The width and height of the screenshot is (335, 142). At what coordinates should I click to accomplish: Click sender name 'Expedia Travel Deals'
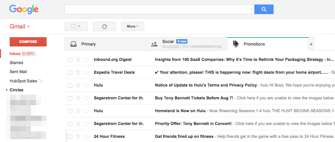click(114, 72)
